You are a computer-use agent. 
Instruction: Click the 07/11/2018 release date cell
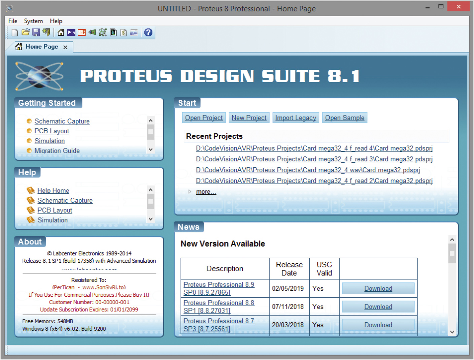coord(289,307)
